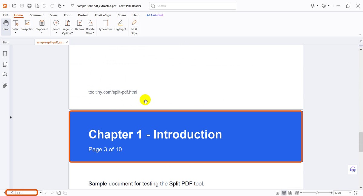Viewport: 363px width, 196px height.
Task: Activate the SnapShot tool
Action: click(x=28, y=26)
